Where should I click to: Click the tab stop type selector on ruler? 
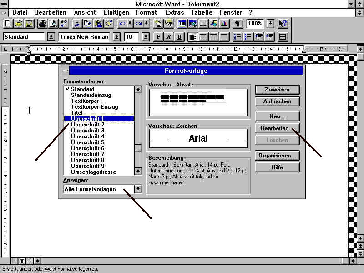pos(5,49)
